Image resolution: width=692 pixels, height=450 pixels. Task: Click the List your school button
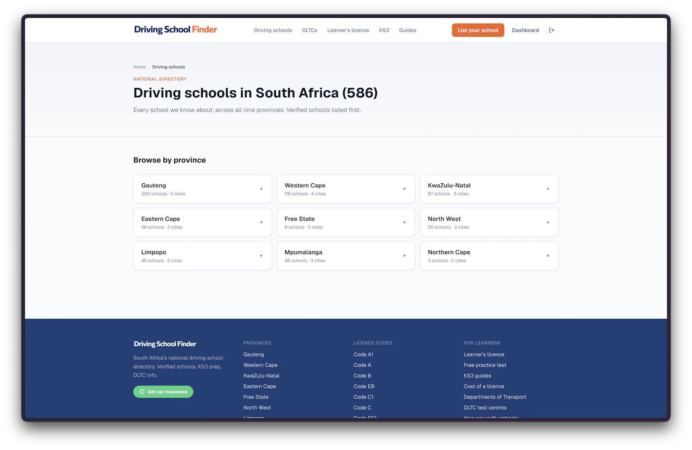click(x=478, y=30)
